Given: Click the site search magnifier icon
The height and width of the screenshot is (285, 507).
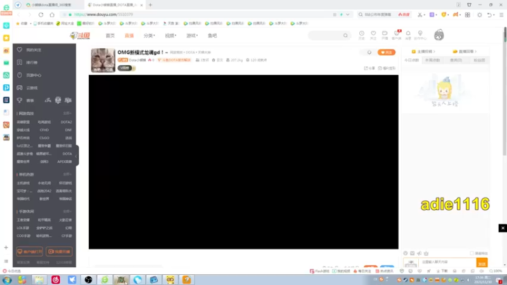Looking at the screenshot, I should pyautogui.click(x=345, y=35).
